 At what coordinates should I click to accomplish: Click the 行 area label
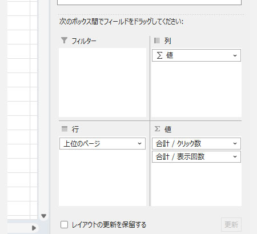point(75,129)
